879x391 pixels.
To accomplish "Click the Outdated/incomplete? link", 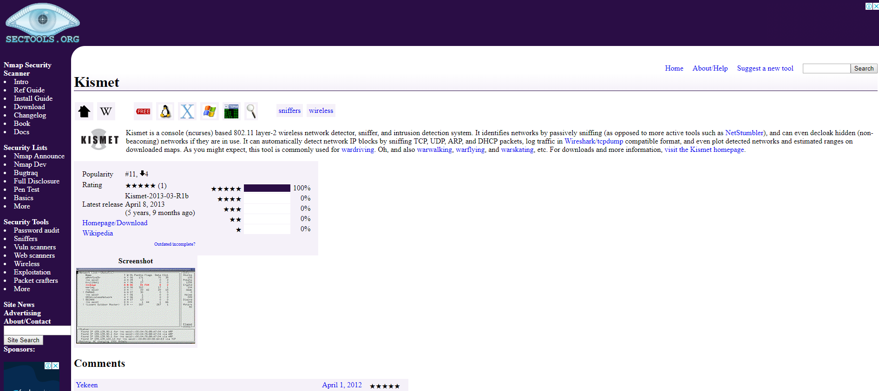I will (175, 244).
